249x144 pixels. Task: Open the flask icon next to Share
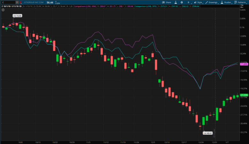[176, 2]
